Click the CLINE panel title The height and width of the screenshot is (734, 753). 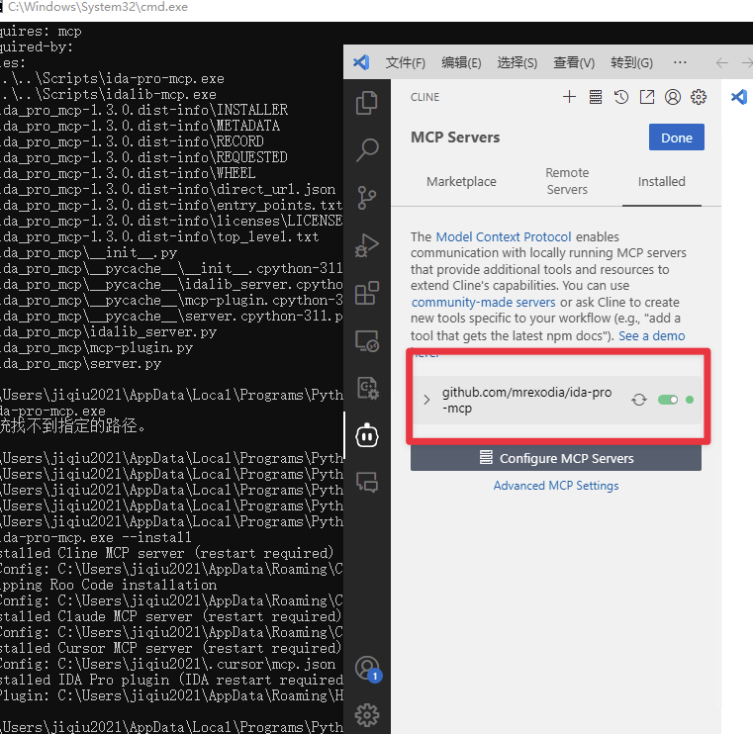click(x=424, y=97)
